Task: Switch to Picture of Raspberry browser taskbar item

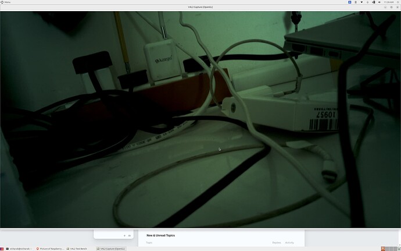Action: [x=50, y=249]
